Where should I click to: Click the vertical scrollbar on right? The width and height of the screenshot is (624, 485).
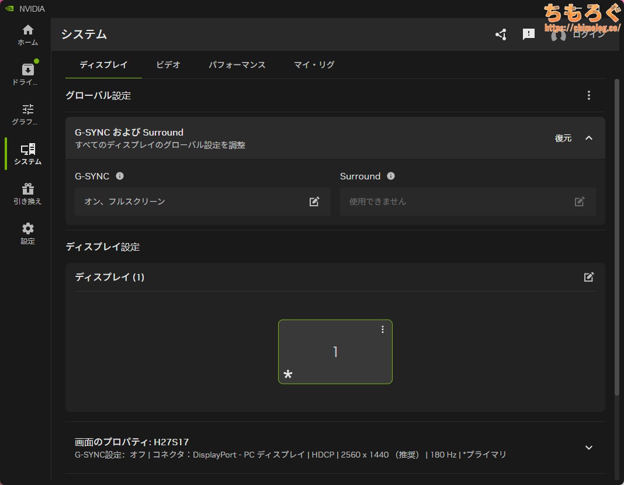[617, 234]
